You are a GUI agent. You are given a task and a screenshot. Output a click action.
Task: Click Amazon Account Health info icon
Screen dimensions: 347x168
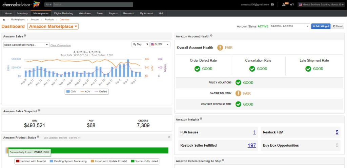(211, 36)
